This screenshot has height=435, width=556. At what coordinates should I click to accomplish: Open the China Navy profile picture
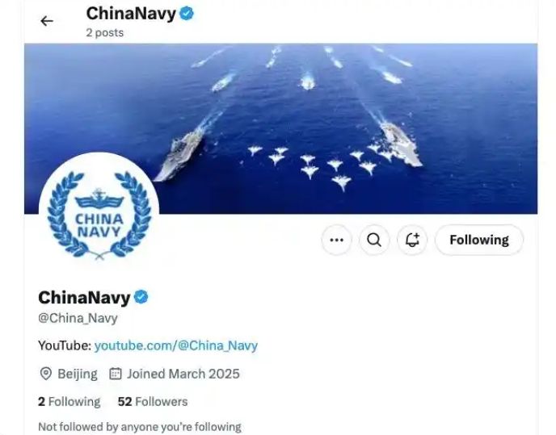click(x=99, y=212)
